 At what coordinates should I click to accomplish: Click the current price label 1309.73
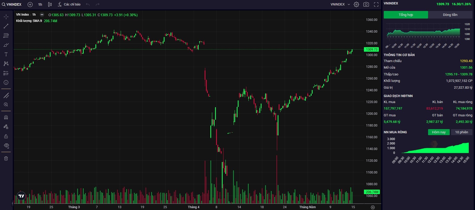tap(372, 50)
